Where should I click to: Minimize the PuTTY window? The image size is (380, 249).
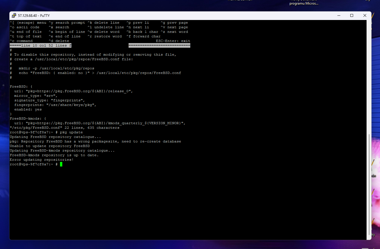(339, 16)
